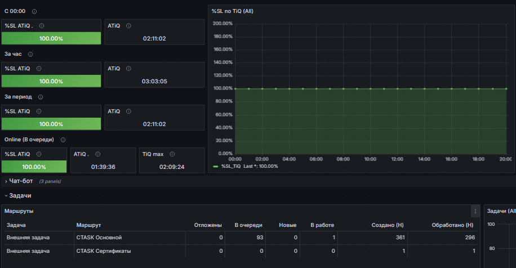The image size is (516, 268).
Task: Open the three-dot menu of Маршруты panel
Action: (x=475, y=211)
